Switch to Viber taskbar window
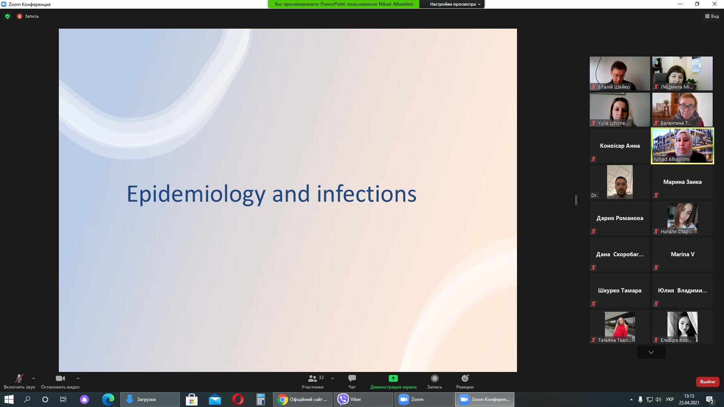Viewport: 724px width, 407px height. (364, 399)
